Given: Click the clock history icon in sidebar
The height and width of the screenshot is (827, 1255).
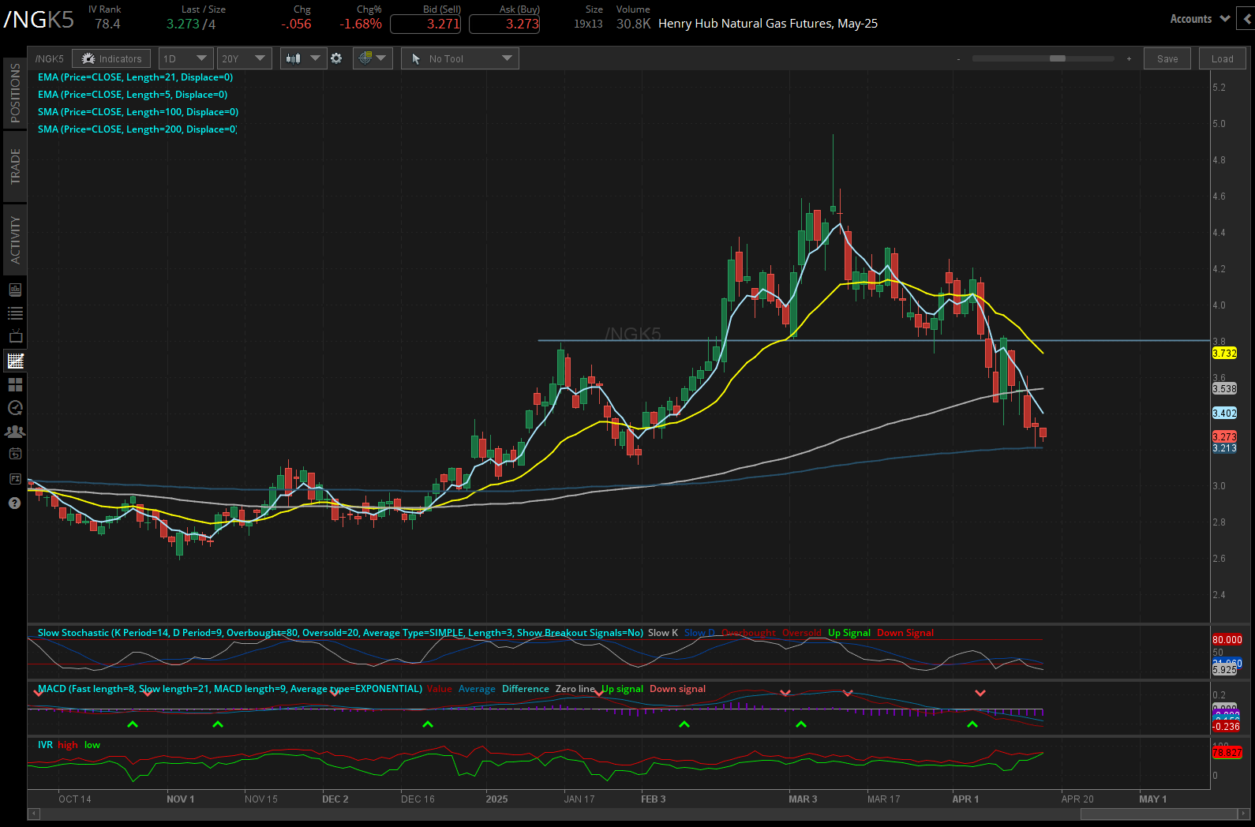Looking at the screenshot, I should point(15,408).
